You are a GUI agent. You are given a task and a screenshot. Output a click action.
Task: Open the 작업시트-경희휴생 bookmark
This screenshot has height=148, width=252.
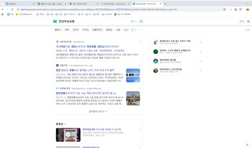[122, 14]
